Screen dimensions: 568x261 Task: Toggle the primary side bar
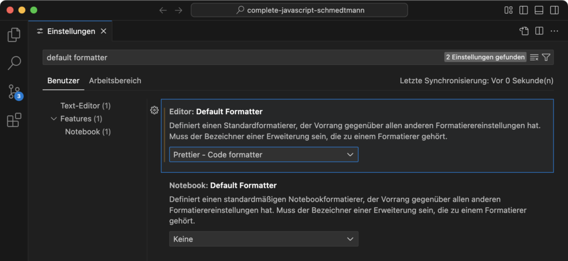(524, 10)
